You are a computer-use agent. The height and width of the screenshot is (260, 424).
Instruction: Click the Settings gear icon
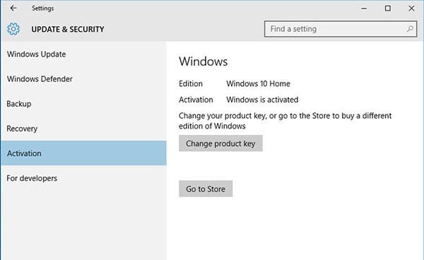click(13, 29)
